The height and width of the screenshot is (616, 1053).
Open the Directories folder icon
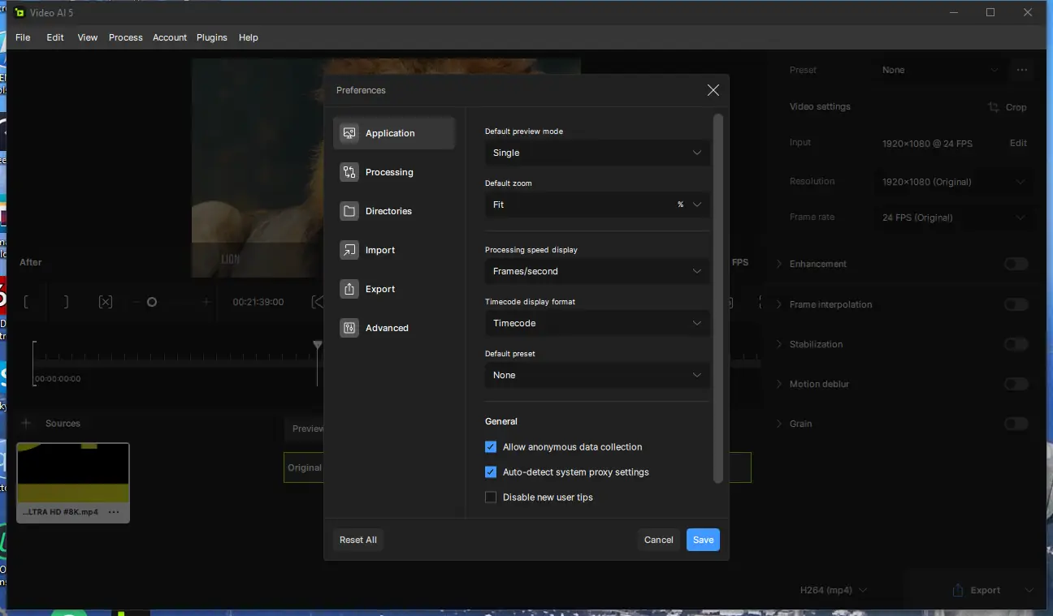tap(349, 211)
